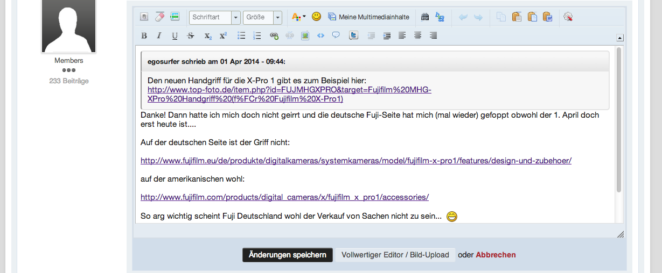
Task: Open Meine Multimediainhalte
Action: [x=368, y=17]
